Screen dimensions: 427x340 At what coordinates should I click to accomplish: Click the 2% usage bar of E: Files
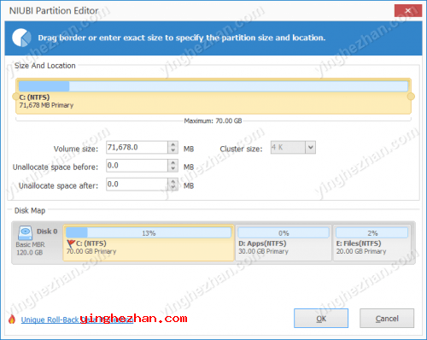click(x=372, y=233)
